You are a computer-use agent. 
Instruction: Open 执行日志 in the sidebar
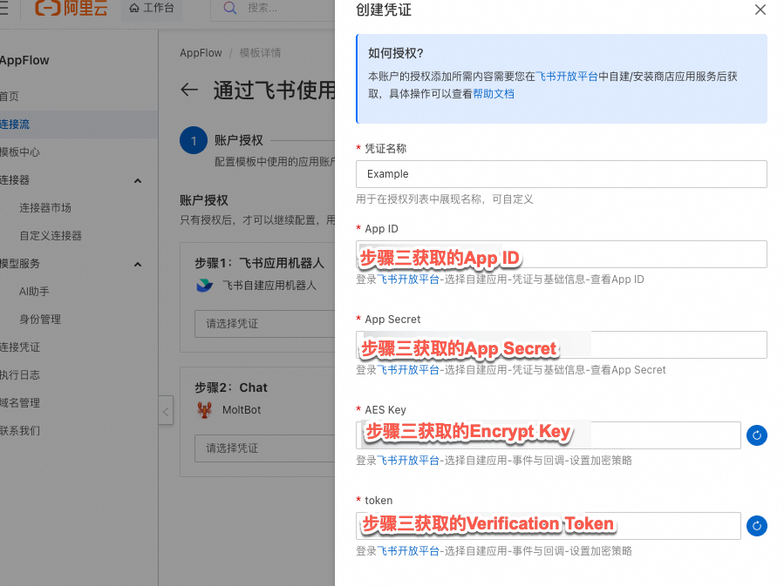(x=19, y=375)
